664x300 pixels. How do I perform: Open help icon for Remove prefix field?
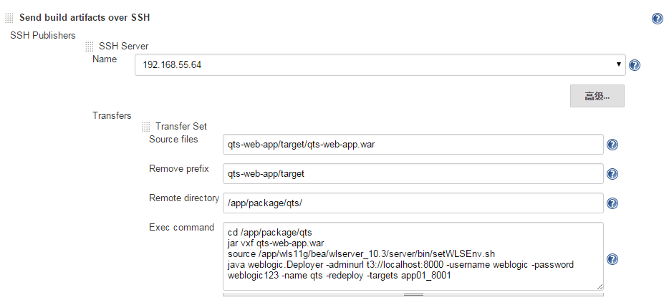(612, 174)
